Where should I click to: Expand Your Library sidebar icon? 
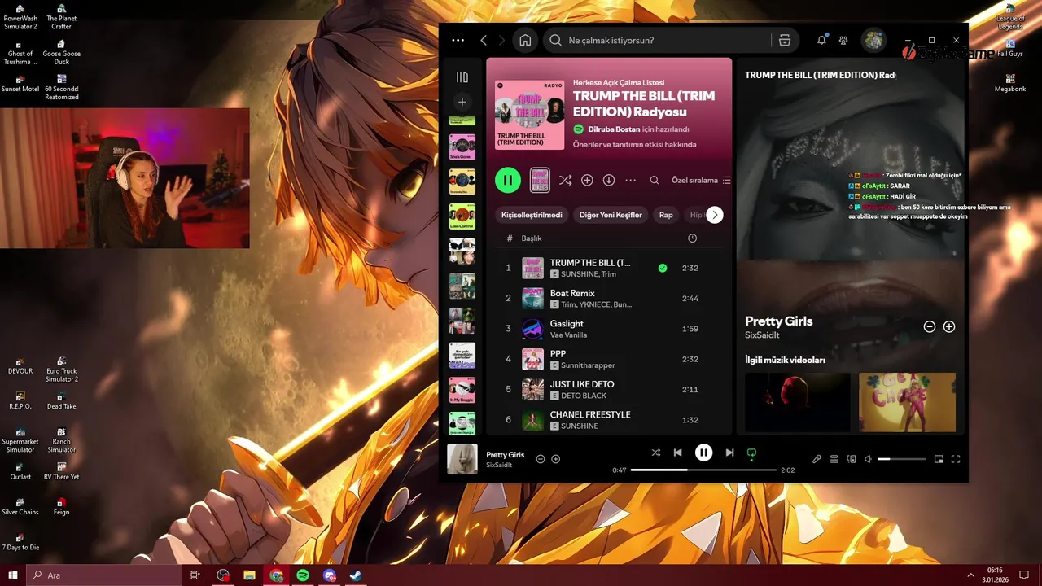(x=462, y=77)
